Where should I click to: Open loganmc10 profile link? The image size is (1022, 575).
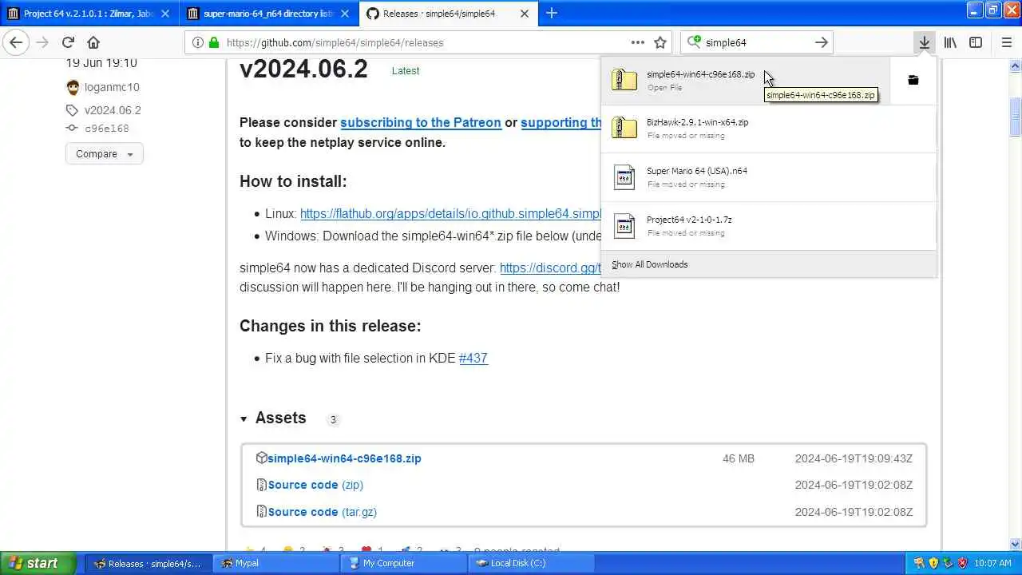click(112, 87)
